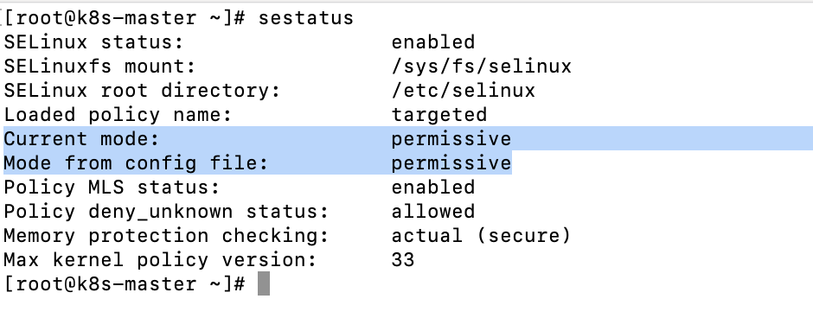The width and height of the screenshot is (813, 318).
Task: Click 'Policy MLS status:' label
Action: pyautogui.click(x=112, y=187)
